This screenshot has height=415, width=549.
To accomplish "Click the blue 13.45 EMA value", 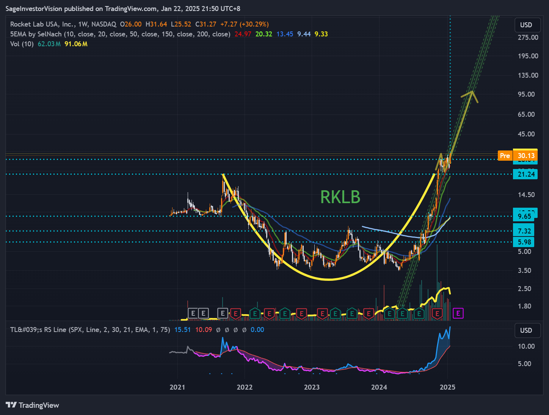I will coord(285,34).
